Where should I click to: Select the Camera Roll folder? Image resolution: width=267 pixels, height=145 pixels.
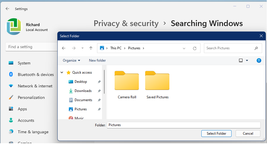(x=127, y=85)
